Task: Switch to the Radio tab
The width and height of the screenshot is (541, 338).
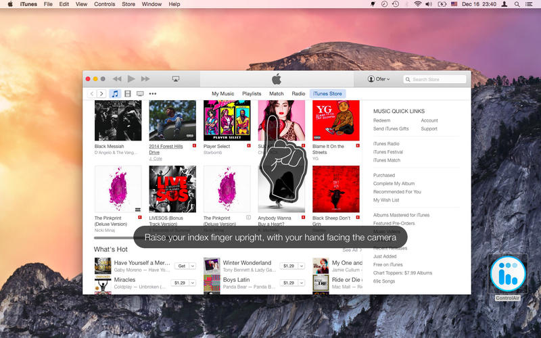Action: [x=298, y=93]
